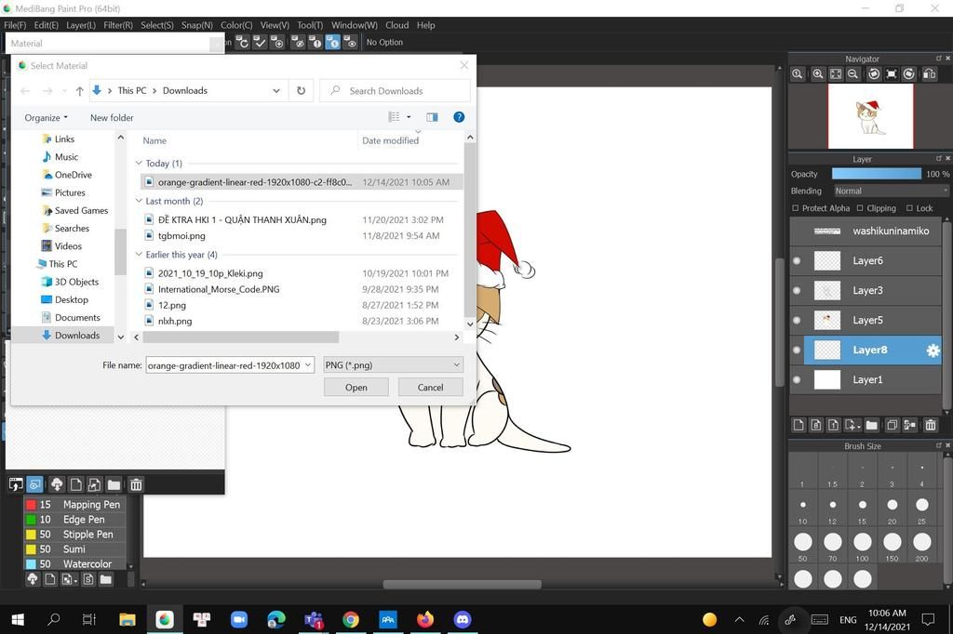
Task: Enable the layer Lock checkbox
Action: tap(909, 208)
